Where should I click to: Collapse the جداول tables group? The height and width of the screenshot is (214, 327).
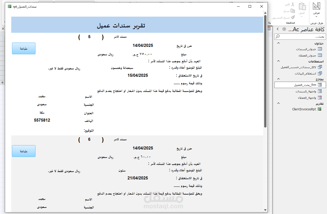coord(278,43)
